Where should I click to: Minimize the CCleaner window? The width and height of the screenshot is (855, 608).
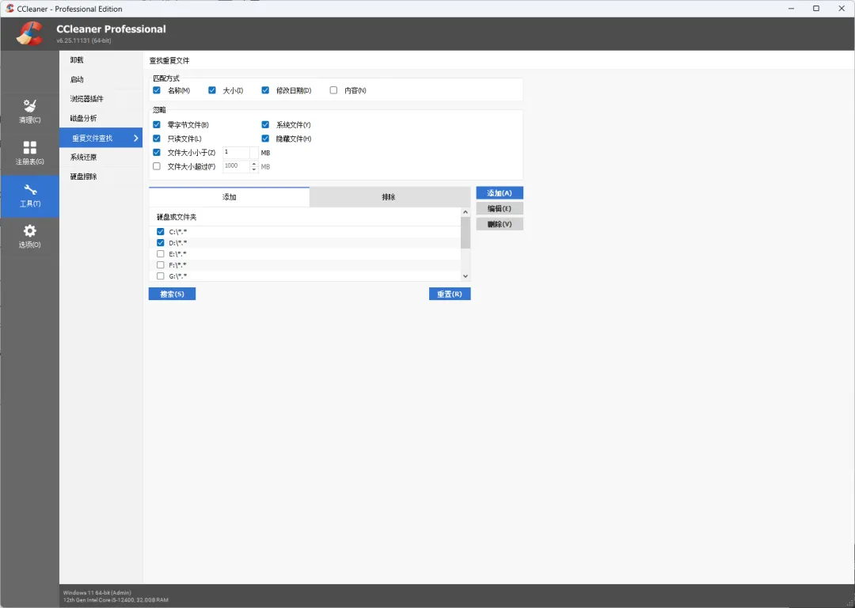[x=791, y=9]
